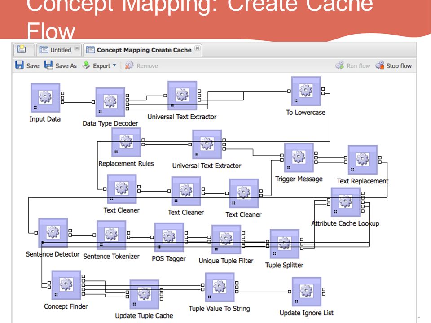Viewport: 431px width, 323px height.
Task: Click Save As in the toolbar
Action: click(61, 65)
